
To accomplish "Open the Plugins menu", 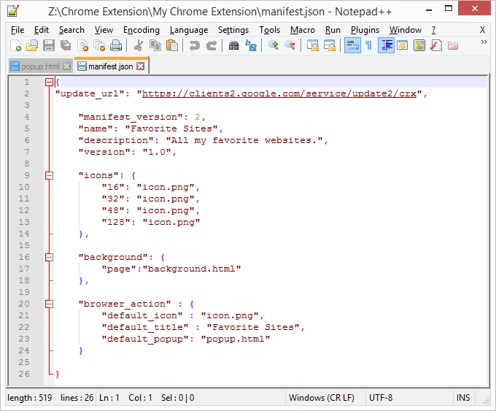I will pyautogui.click(x=365, y=30).
